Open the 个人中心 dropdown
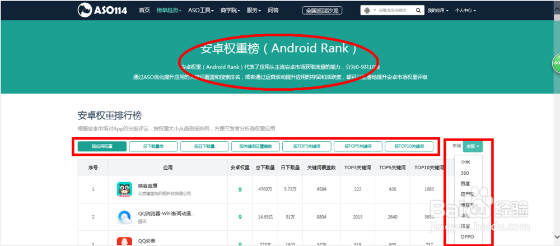The image size is (560, 246). pyautogui.click(x=465, y=11)
